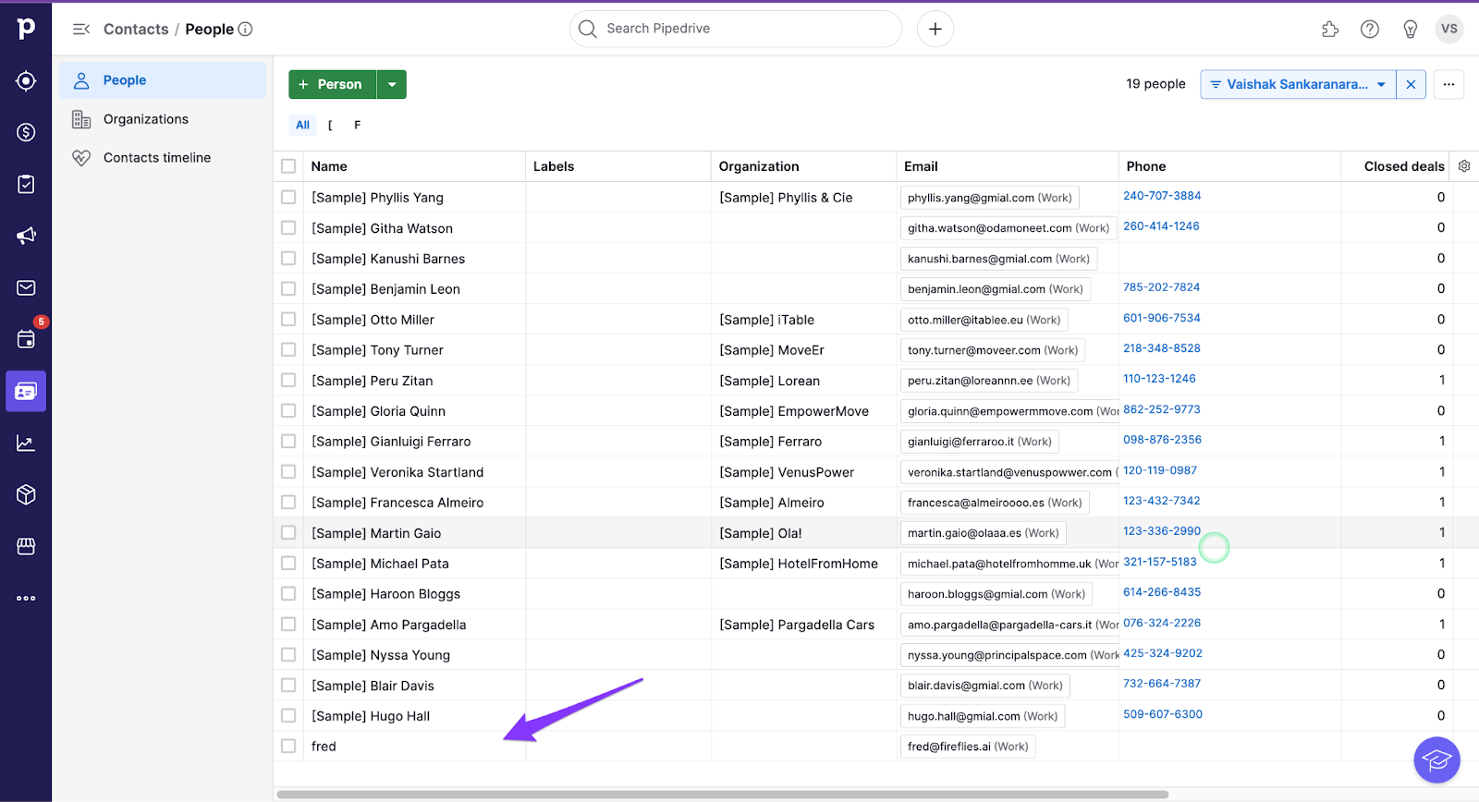Viewport: 1479px width, 802px height.
Task: Collapse the navigation menu toggle icon
Action: click(81, 29)
